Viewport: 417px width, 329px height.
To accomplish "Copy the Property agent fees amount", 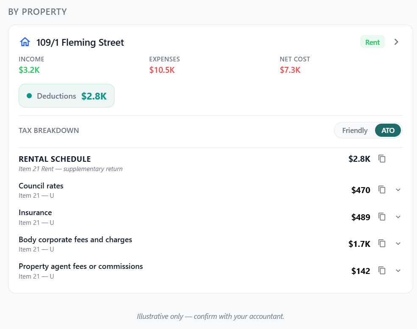I will (x=382, y=271).
